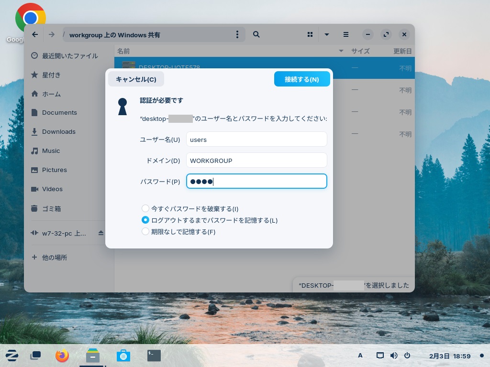
Task: Open the software store taskbar icon
Action: coord(123,356)
